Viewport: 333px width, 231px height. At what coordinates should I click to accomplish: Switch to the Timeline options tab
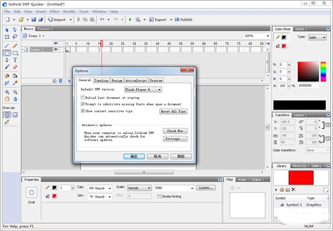[101, 81]
